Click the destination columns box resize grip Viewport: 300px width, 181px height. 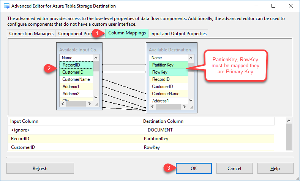[191, 108]
